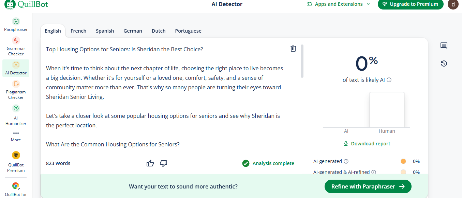This screenshot has height=198, width=462.
Task: Open the More tools ellipsis
Action: [x=16, y=133]
